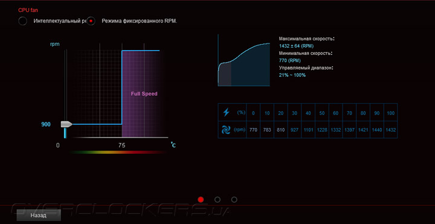Click the 900 rpm slider handle
Viewport: 435px width, 224px height.
[x=66, y=124]
